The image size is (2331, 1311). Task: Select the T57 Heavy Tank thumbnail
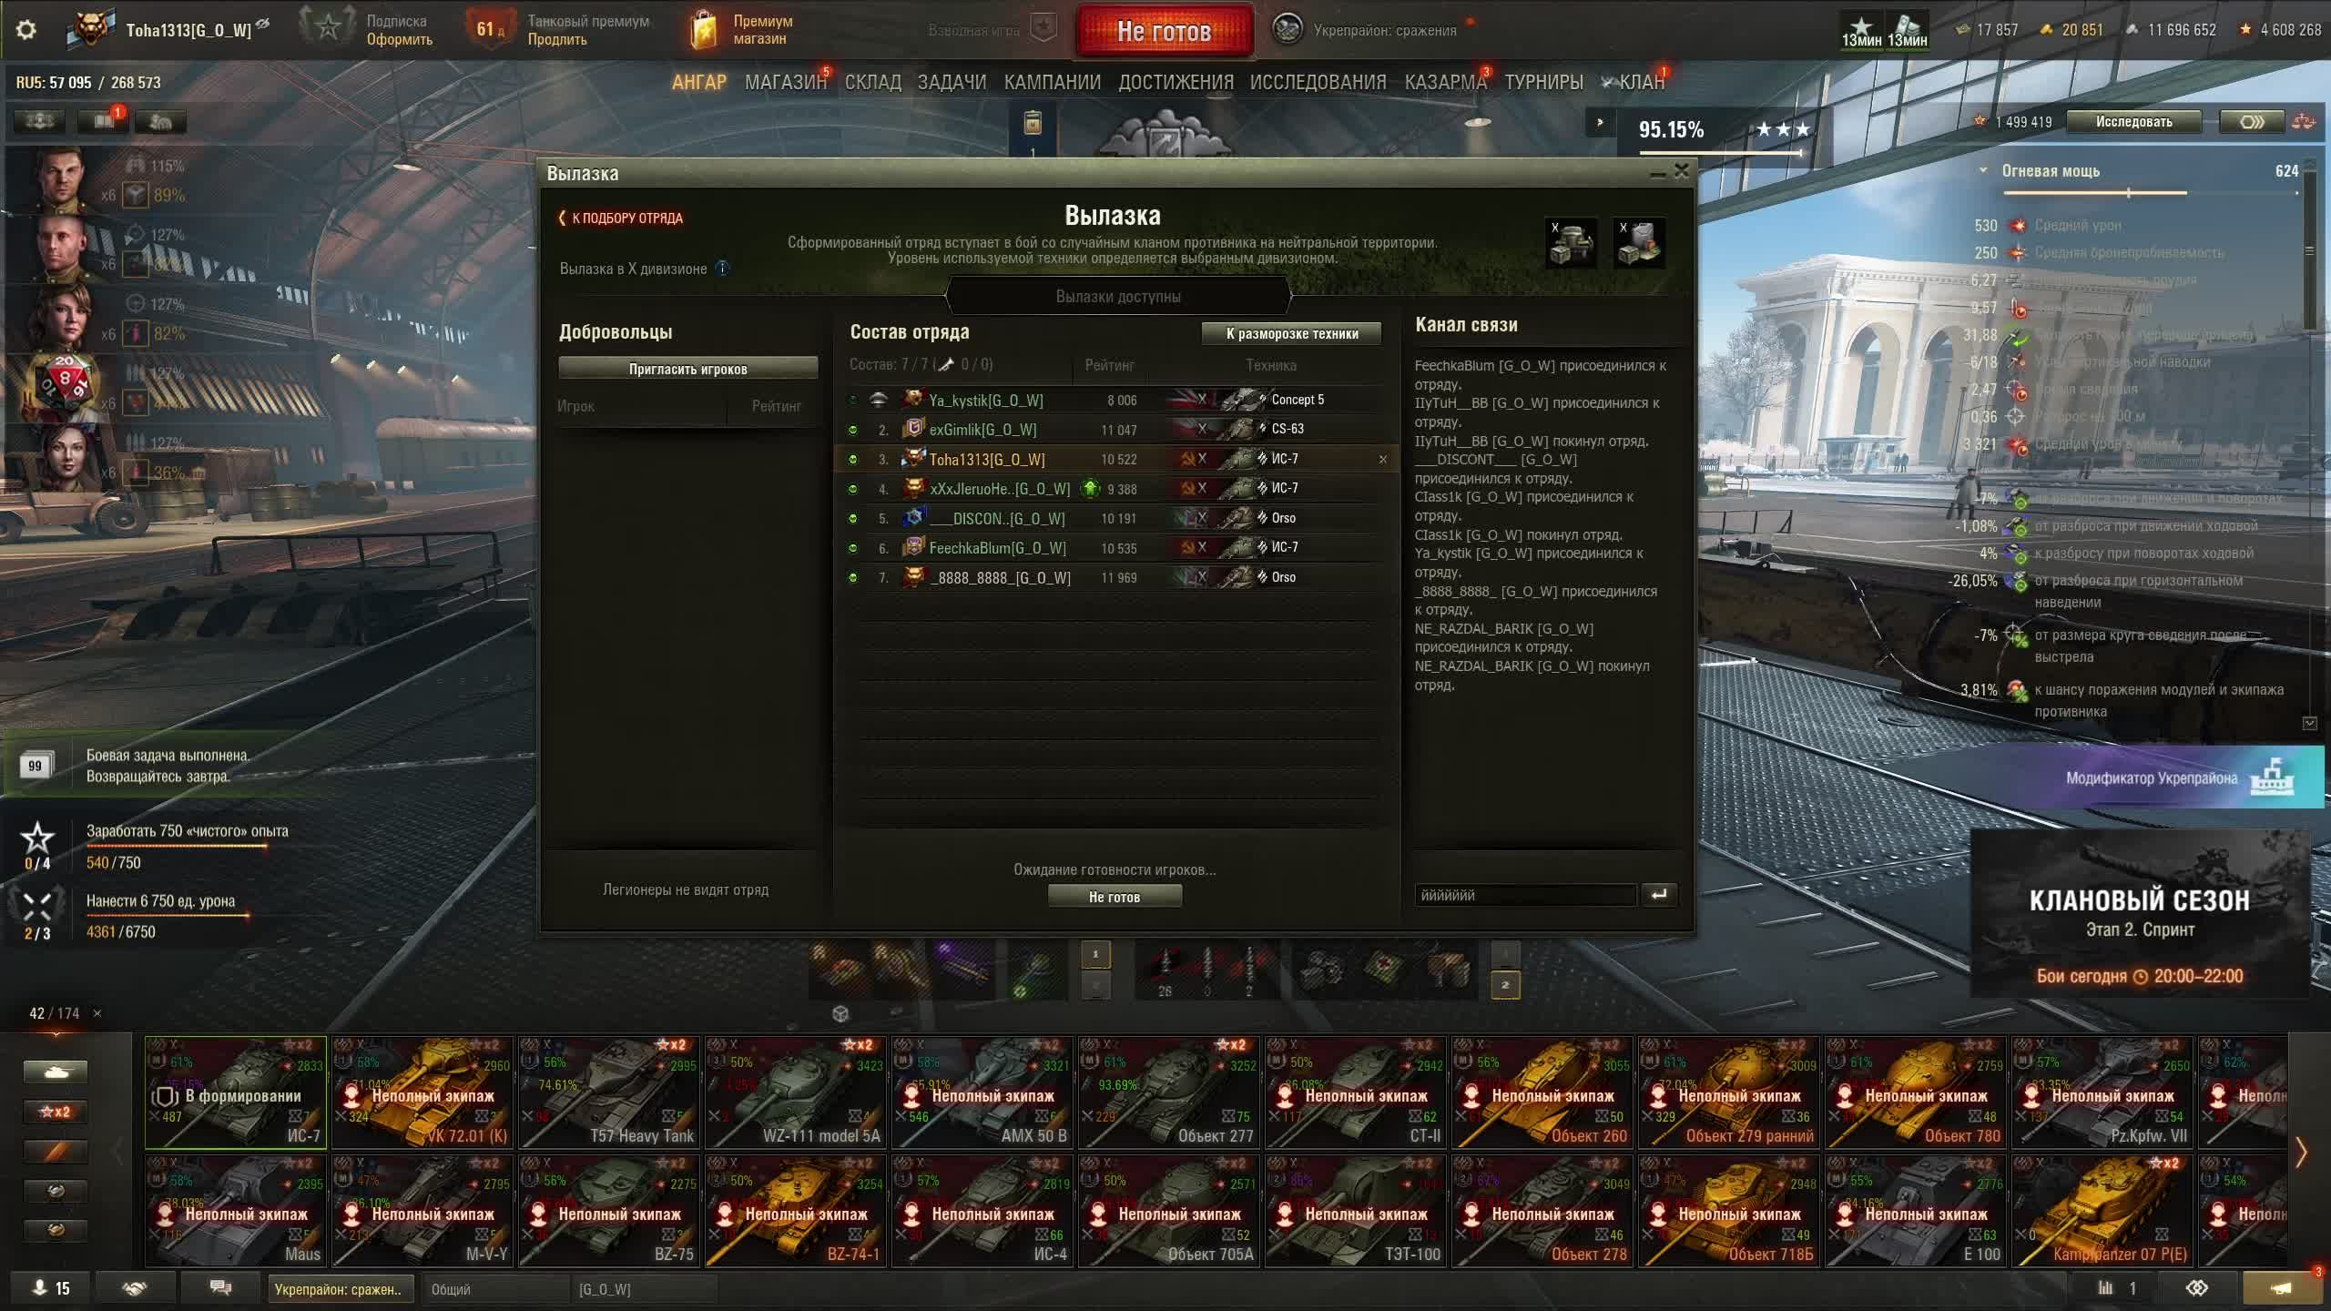pyautogui.click(x=608, y=1092)
